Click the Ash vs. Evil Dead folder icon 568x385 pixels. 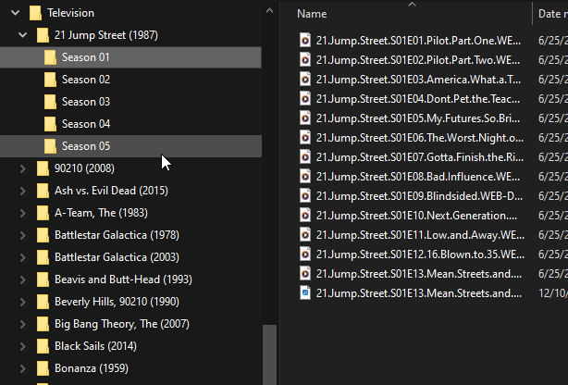[x=43, y=191]
